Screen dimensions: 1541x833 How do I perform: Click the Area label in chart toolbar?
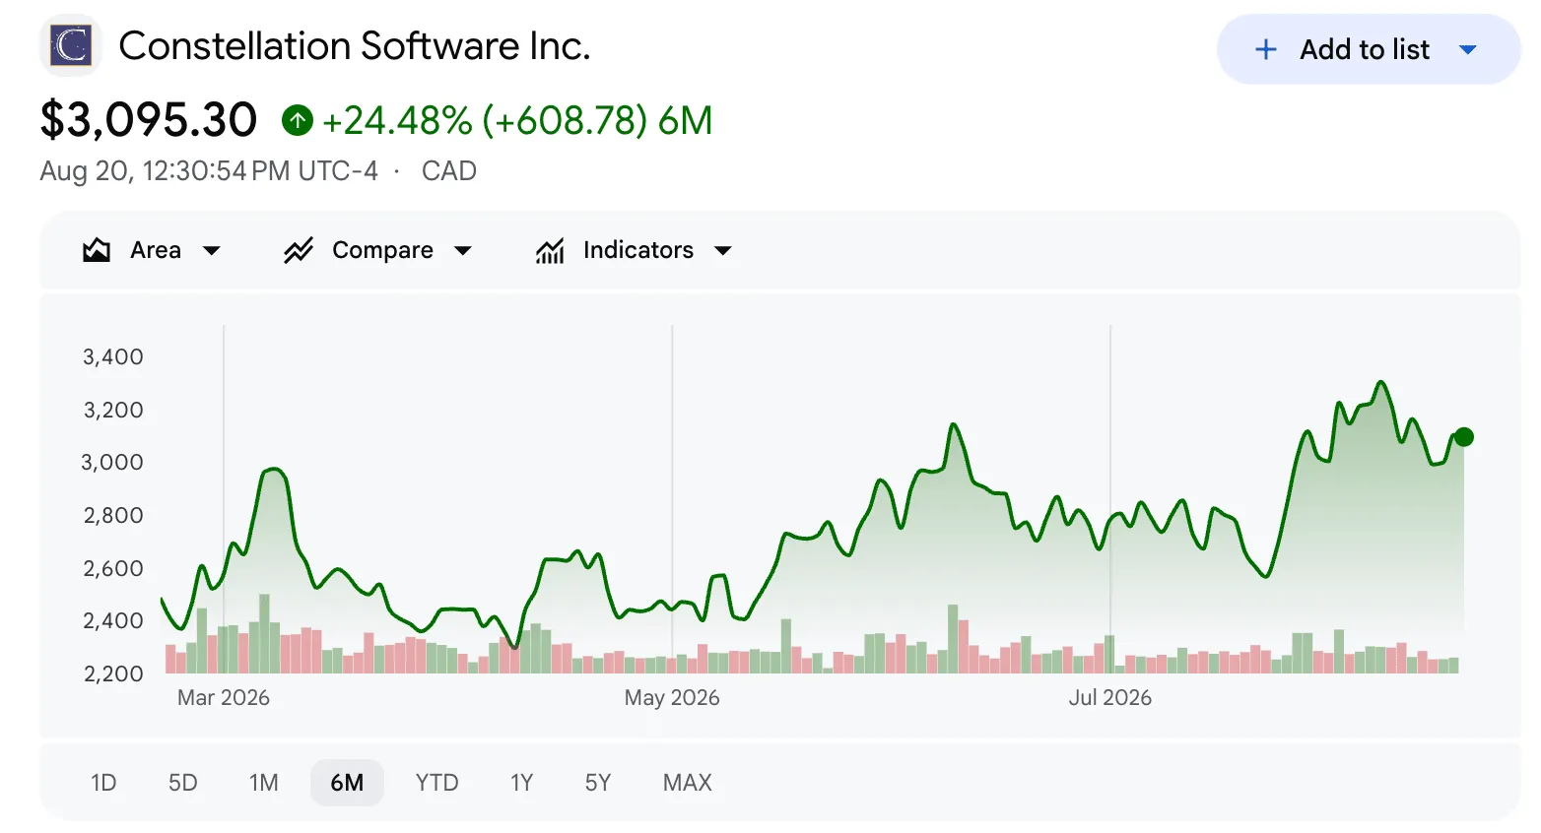[x=156, y=250]
